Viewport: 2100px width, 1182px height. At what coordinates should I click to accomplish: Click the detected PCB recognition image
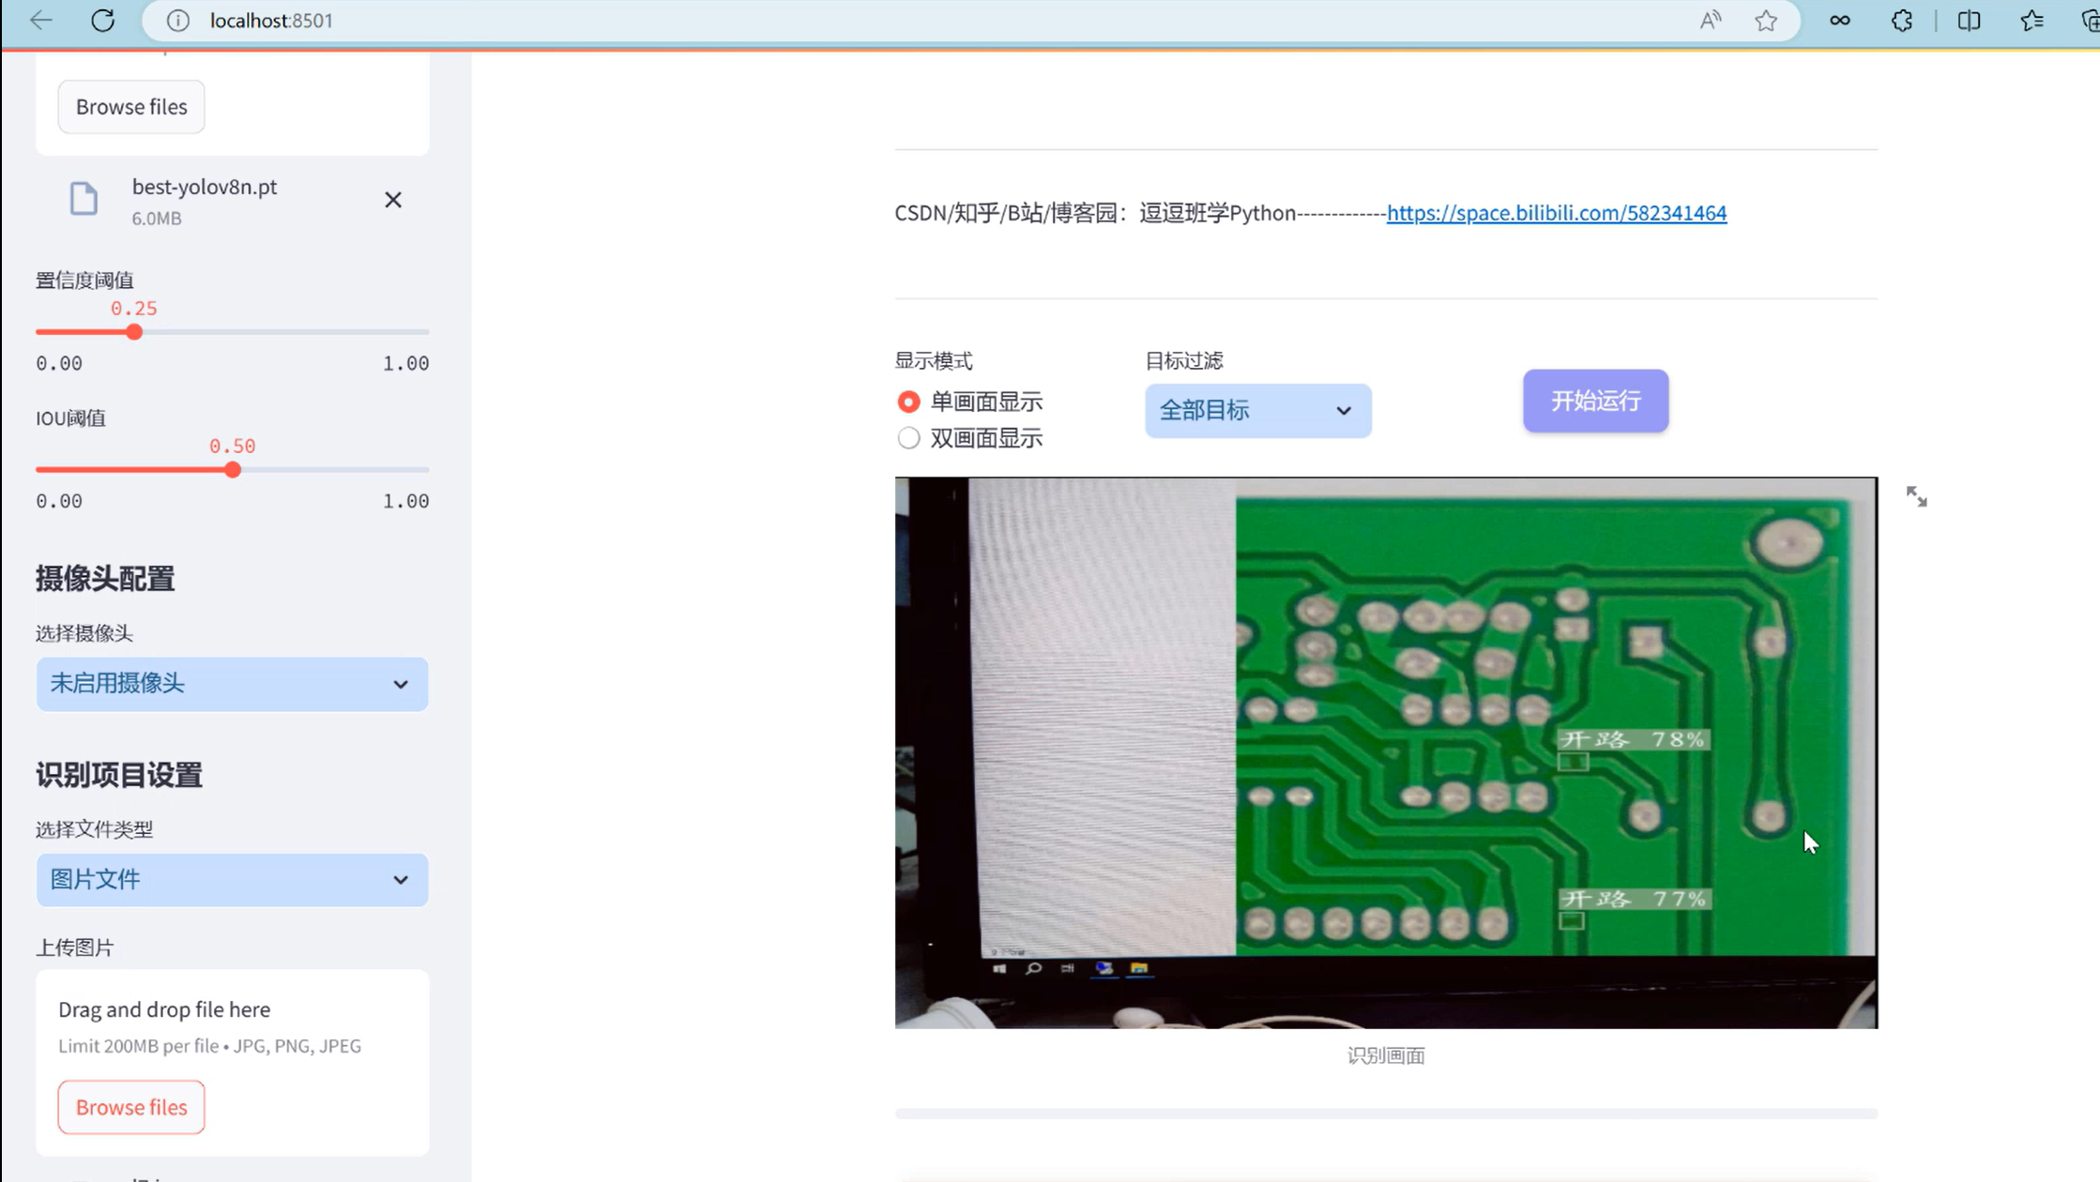click(x=1386, y=752)
